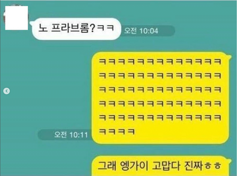Click the word '노' starting the received message
This screenshot has width=237, height=176.
[43, 28]
